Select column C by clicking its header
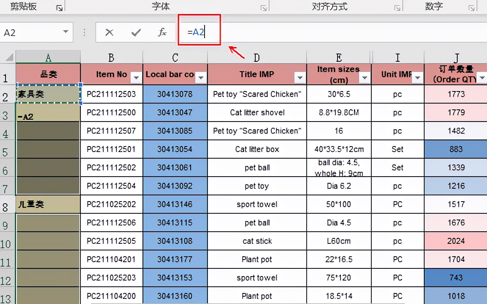The height and width of the screenshot is (304, 487). pyautogui.click(x=175, y=57)
